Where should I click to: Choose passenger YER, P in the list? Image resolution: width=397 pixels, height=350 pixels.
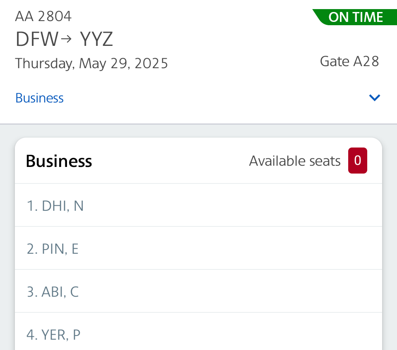tap(53, 334)
